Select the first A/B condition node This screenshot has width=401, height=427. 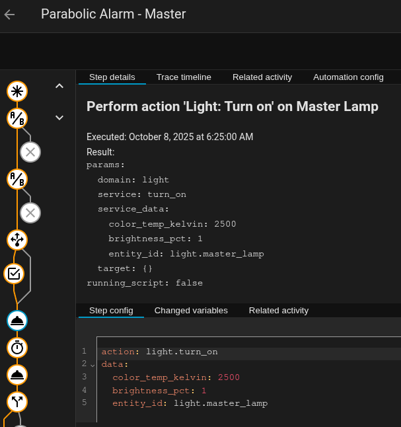point(17,118)
